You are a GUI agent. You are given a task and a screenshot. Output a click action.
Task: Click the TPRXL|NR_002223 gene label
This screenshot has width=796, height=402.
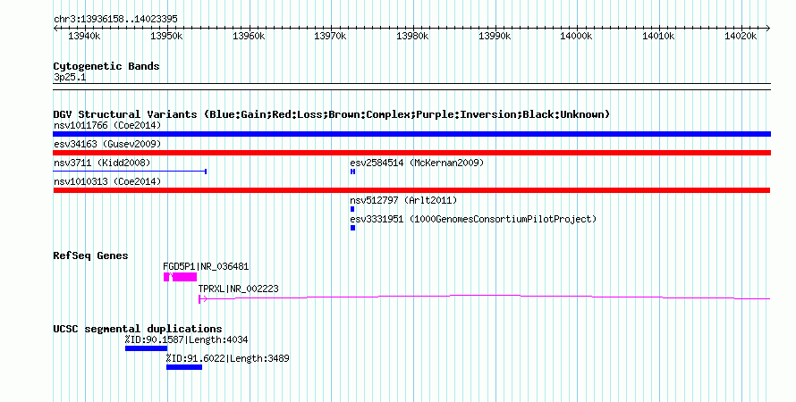[238, 289]
